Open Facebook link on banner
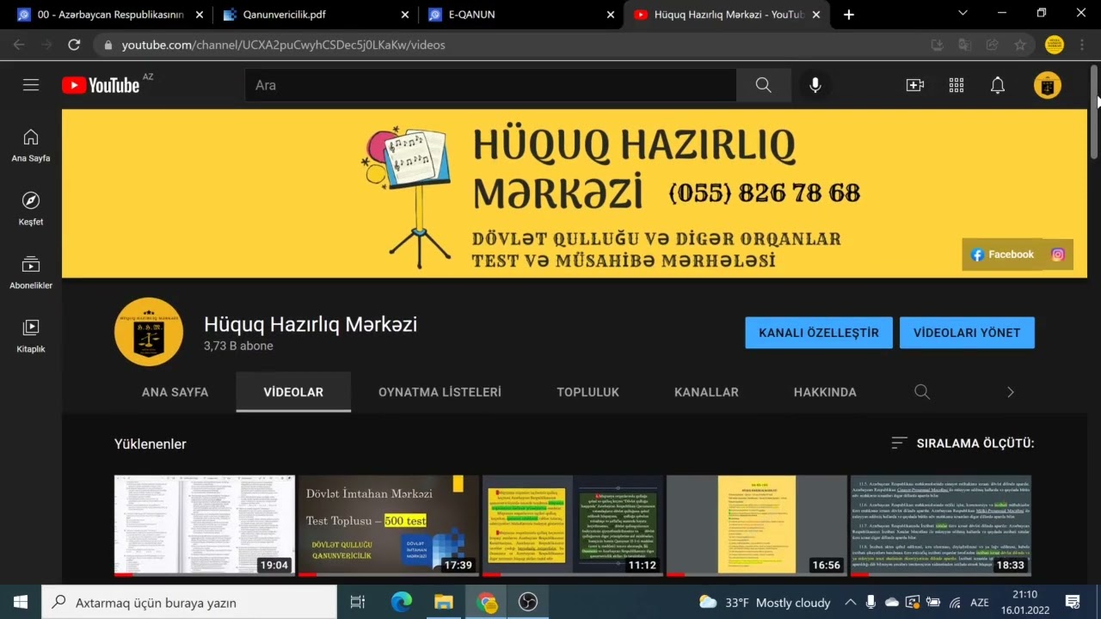The height and width of the screenshot is (619, 1101). click(1002, 254)
